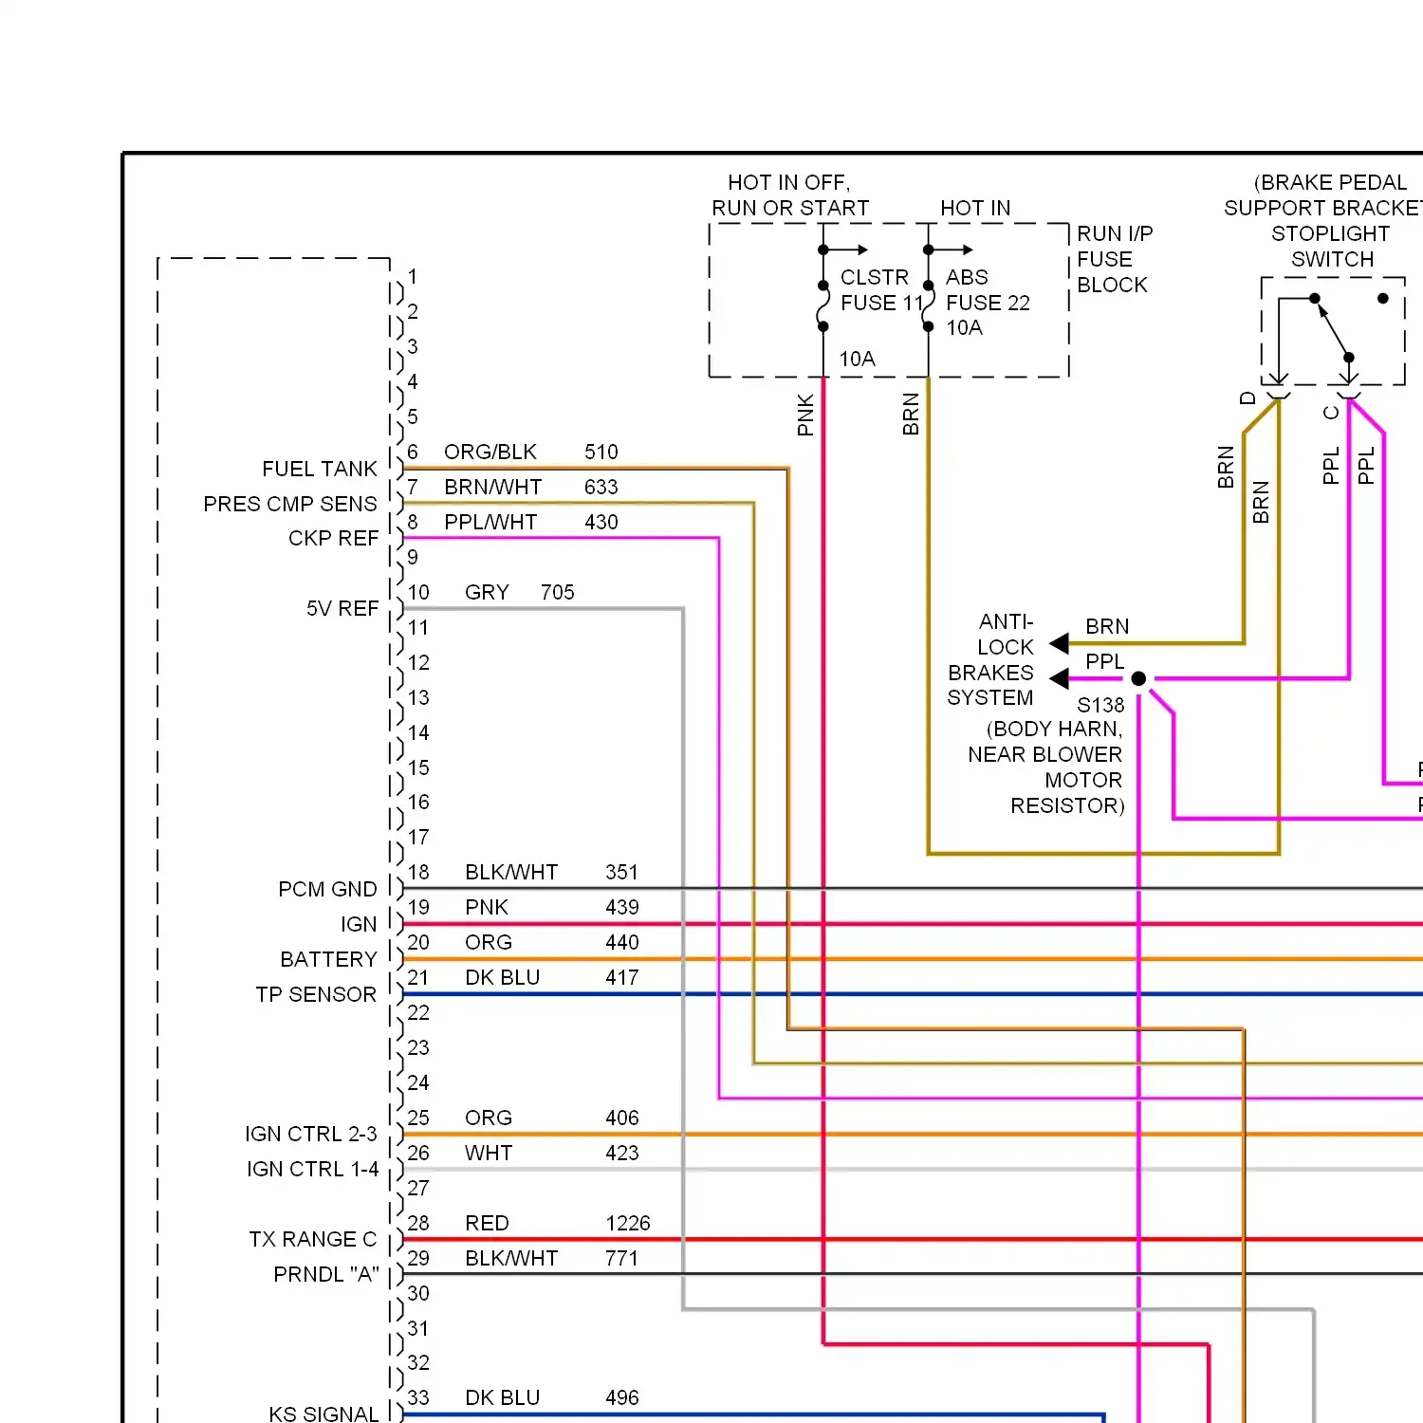
Task: Click the ABS FUSE 22 label
Action: pyautogui.click(x=988, y=289)
